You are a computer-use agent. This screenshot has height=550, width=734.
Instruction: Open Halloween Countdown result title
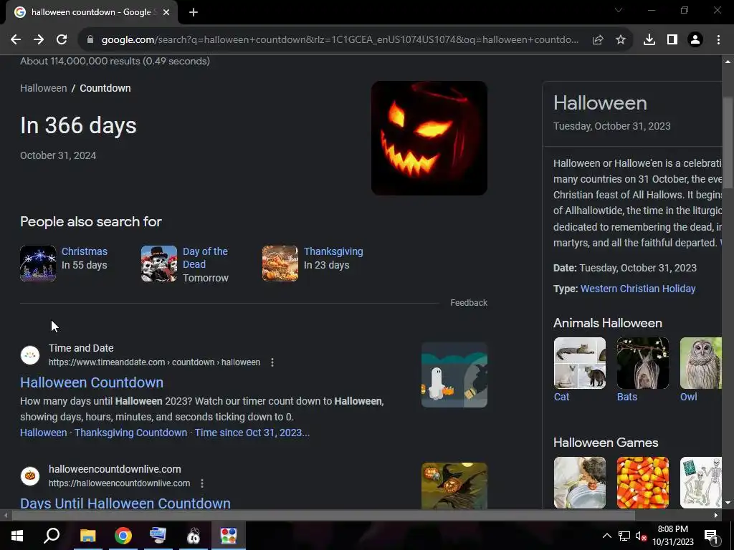point(92,382)
